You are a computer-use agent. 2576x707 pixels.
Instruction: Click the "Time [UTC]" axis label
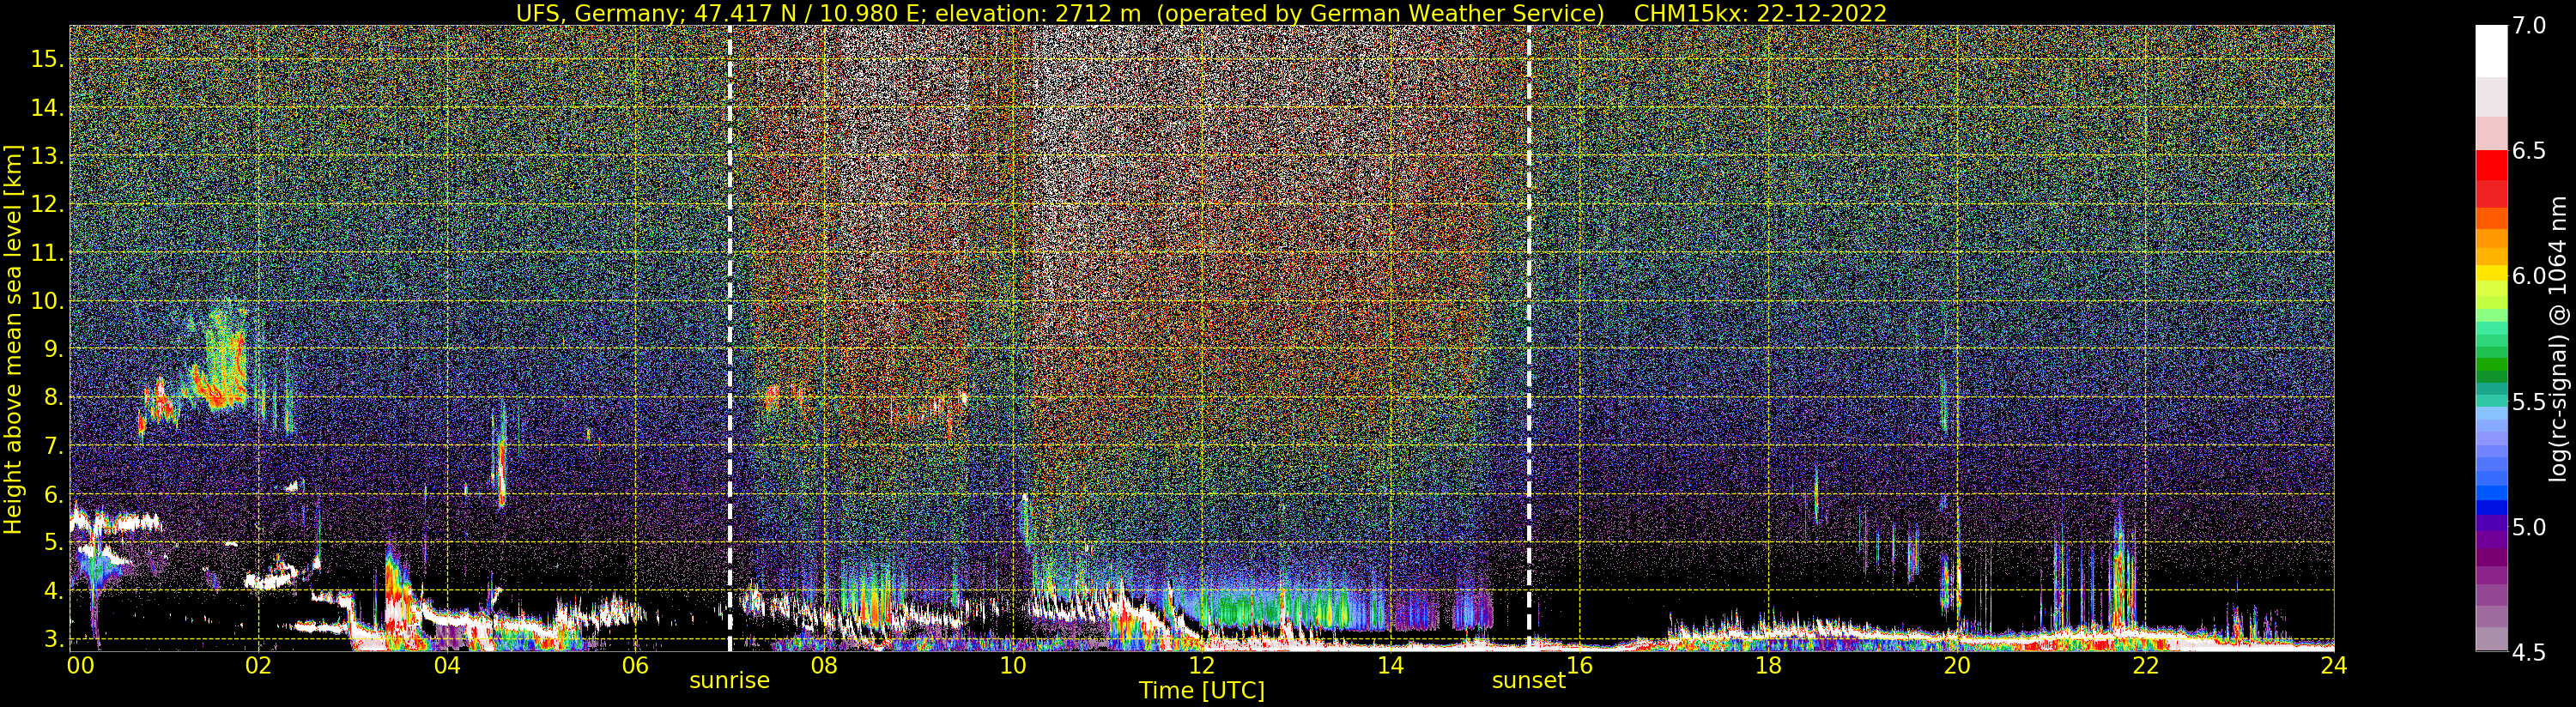[x=1202, y=691]
